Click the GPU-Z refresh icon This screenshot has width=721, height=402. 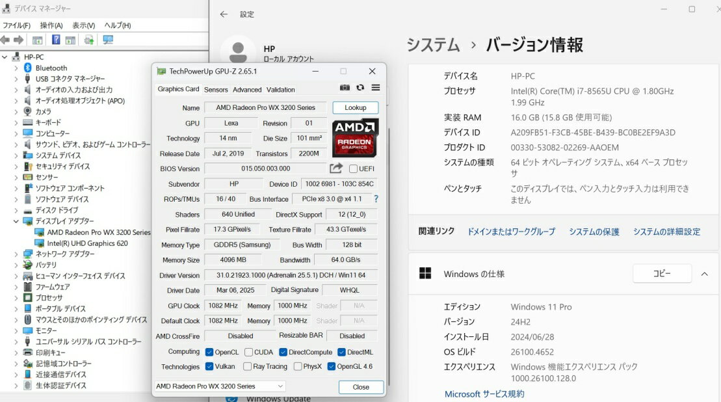360,88
